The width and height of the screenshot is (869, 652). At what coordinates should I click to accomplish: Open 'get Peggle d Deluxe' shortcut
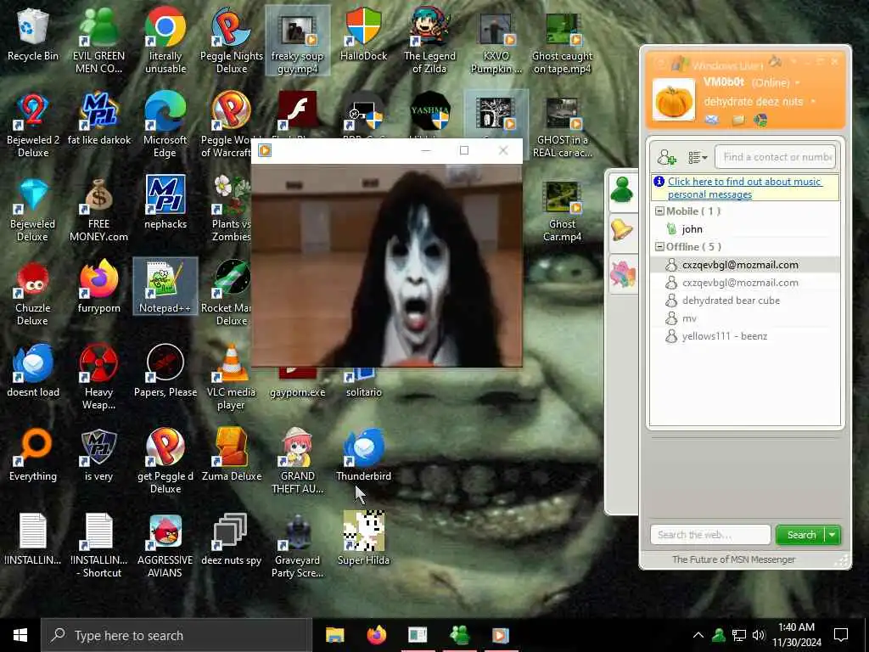pos(165,461)
